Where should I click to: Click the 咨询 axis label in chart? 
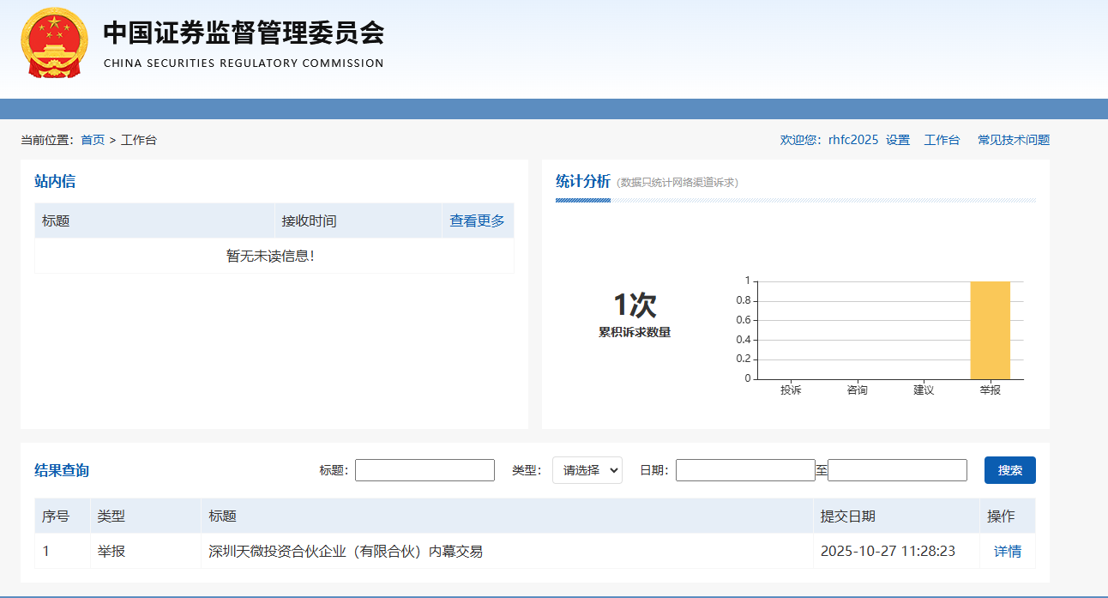click(x=857, y=390)
